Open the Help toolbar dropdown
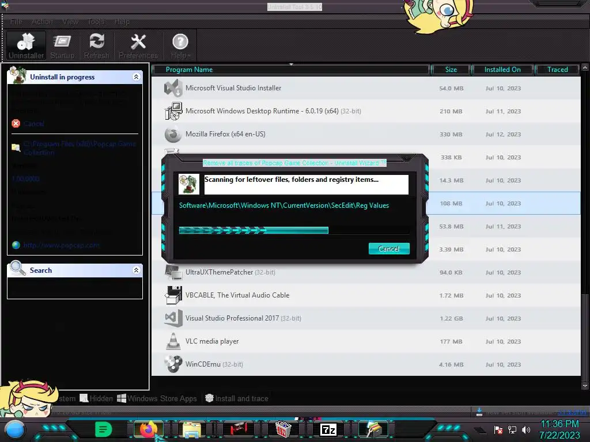 coord(180,45)
